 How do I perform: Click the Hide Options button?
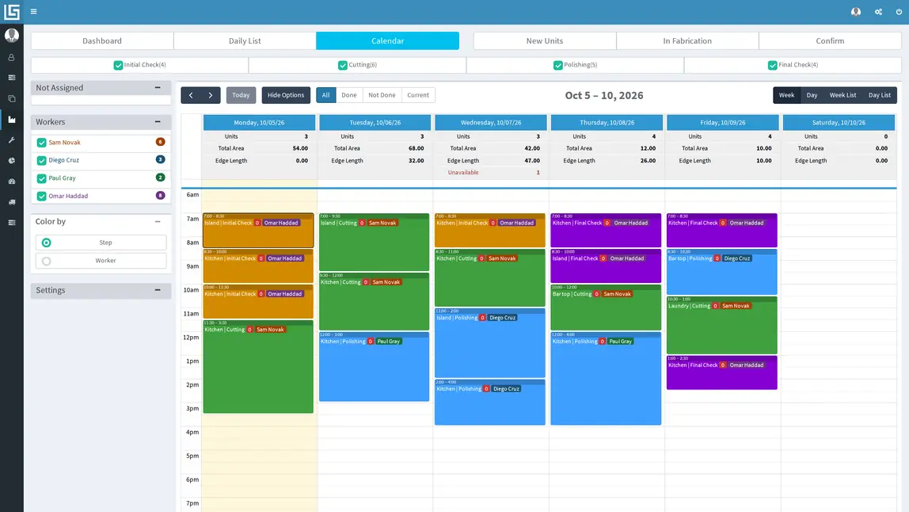click(286, 95)
